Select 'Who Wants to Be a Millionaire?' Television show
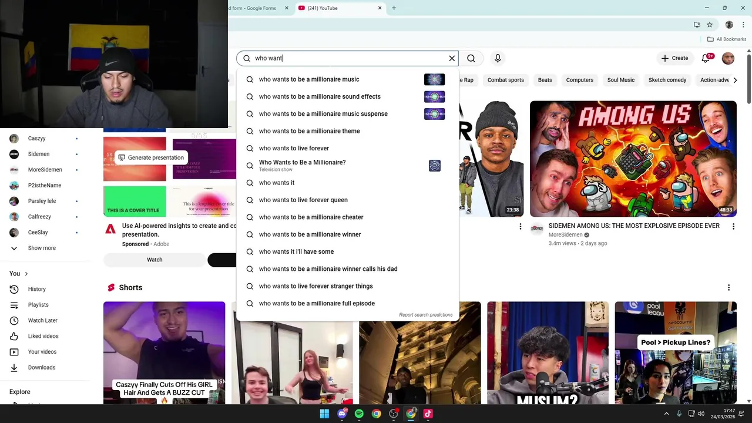The image size is (752, 423). pos(347,166)
